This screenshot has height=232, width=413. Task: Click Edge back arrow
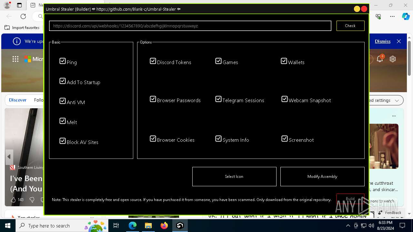pyautogui.click(x=9, y=16)
